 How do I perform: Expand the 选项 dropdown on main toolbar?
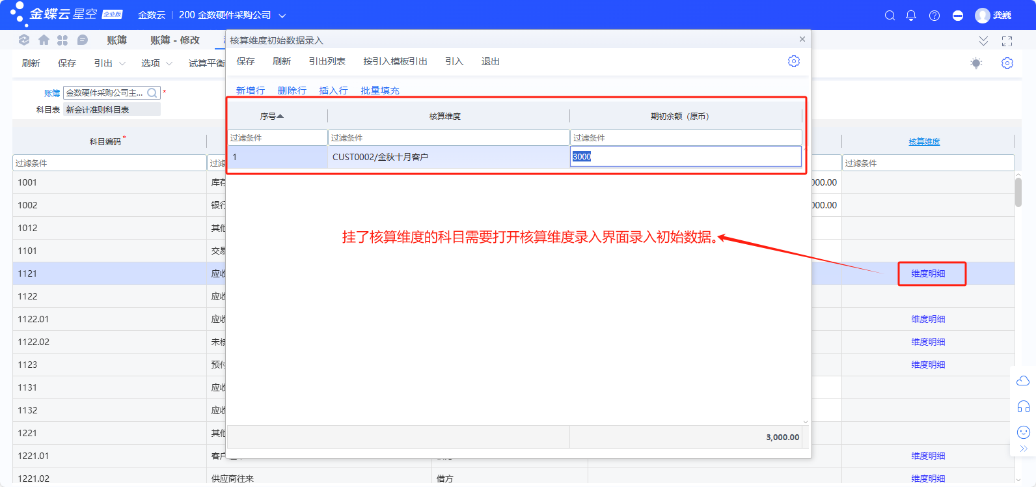tap(170, 64)
